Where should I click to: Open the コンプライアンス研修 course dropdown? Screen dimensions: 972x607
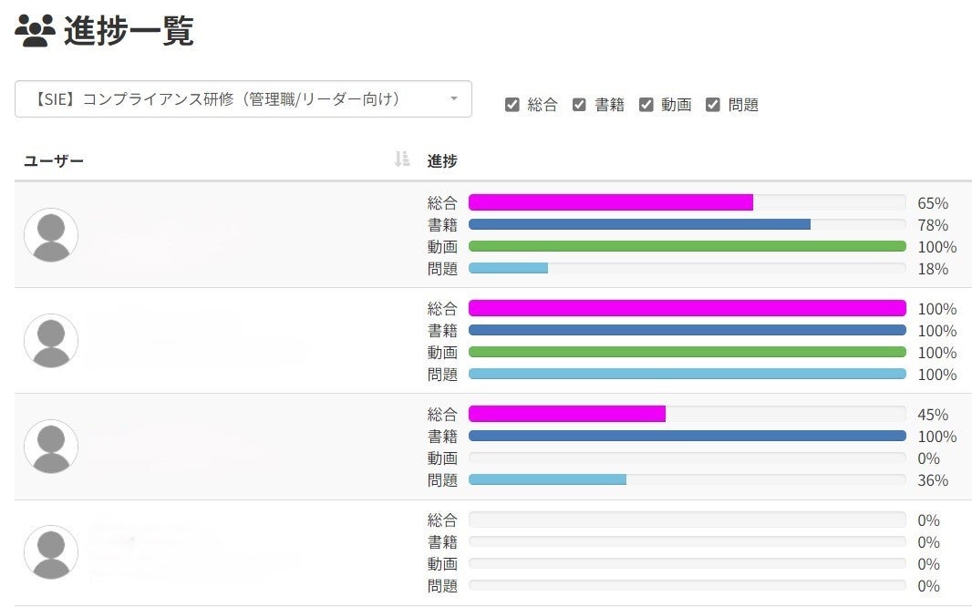[243, 99]
